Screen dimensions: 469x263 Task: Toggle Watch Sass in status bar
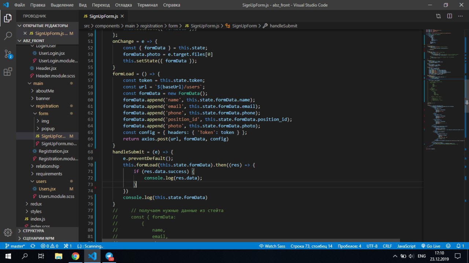coord(272,246)
